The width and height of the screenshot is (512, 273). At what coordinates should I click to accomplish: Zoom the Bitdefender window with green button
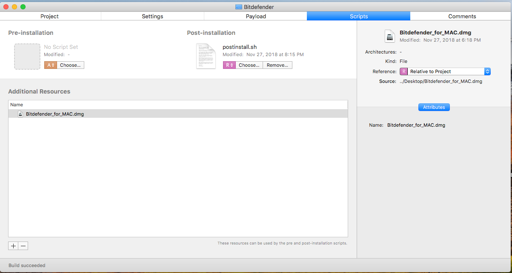[23, 7]
